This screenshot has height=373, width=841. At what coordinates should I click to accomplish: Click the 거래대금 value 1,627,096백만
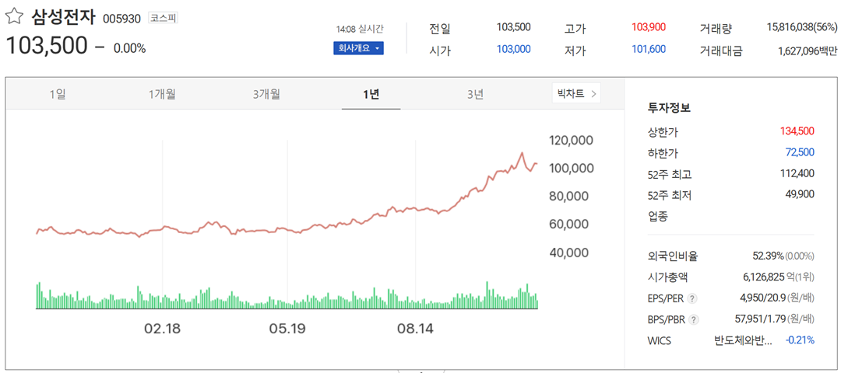(x=808, y=51)
